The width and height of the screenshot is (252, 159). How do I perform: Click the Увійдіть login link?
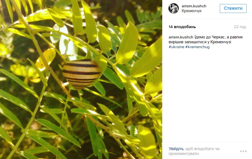[176, 149]
